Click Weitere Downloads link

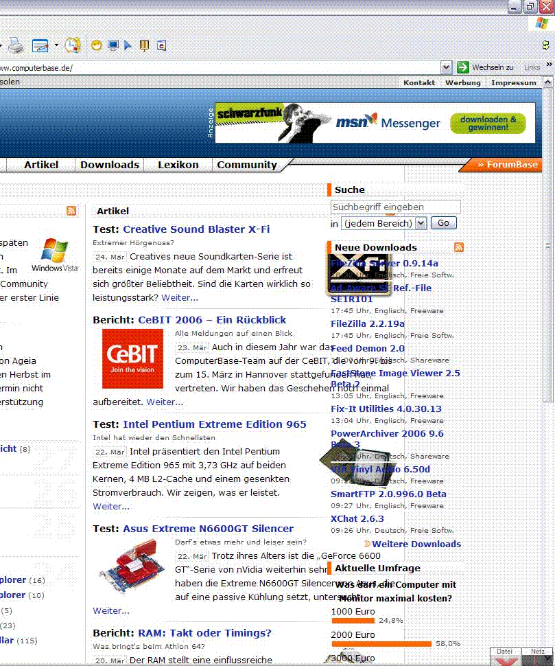tap(416, 544)
